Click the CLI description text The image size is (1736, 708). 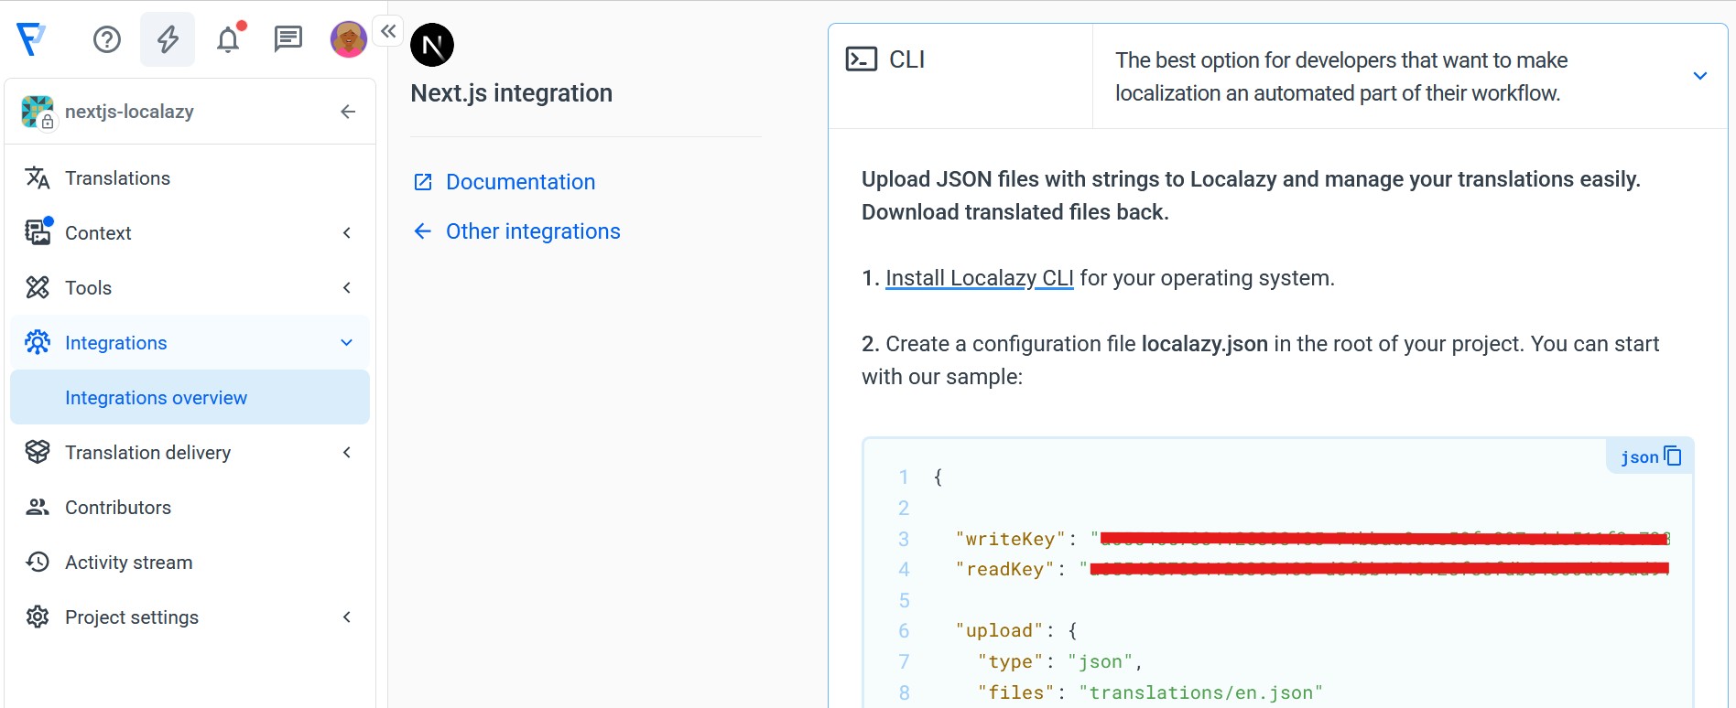(x=1341, y=77)
